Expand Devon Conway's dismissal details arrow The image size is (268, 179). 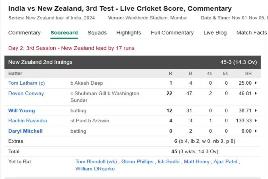256,94
